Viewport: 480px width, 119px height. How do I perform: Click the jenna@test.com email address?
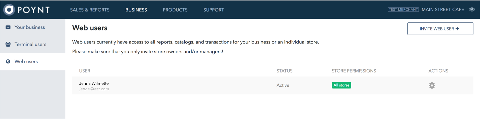[x=94, y=89]
